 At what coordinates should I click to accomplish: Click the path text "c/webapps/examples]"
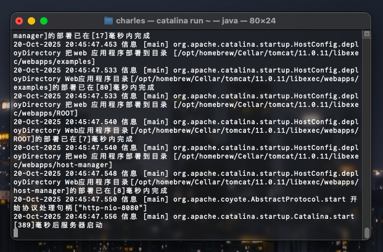point(54,61)
